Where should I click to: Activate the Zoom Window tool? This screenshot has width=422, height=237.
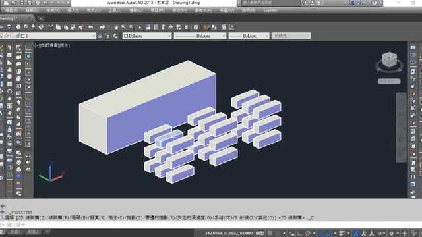coord(131,27)
